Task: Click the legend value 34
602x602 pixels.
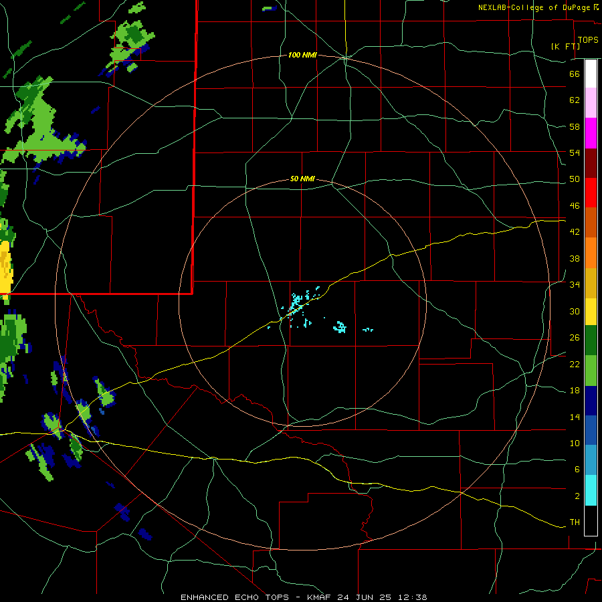Action: click(x=575, y=284)
